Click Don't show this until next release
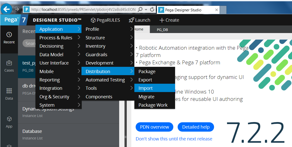Image resolution: width=292 pixels, height=147 pixels. pos(174,139)
